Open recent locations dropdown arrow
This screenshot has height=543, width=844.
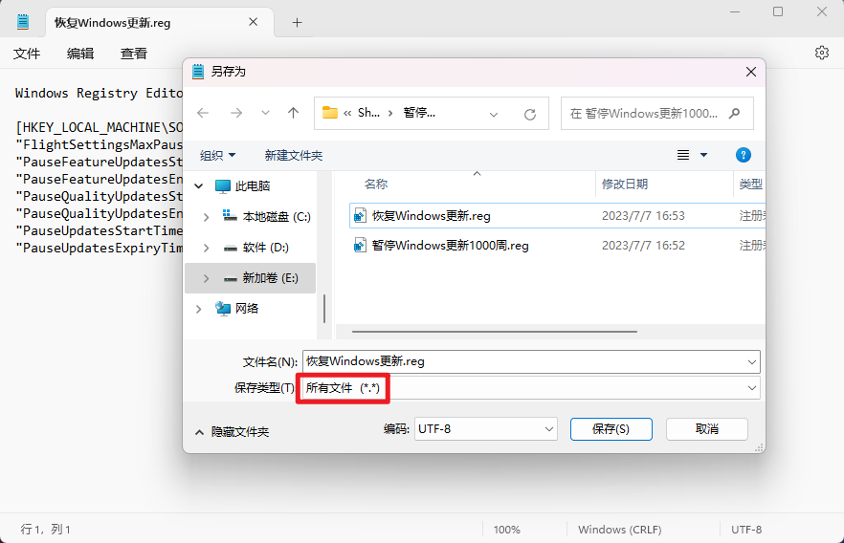click(x=265, y=113)
